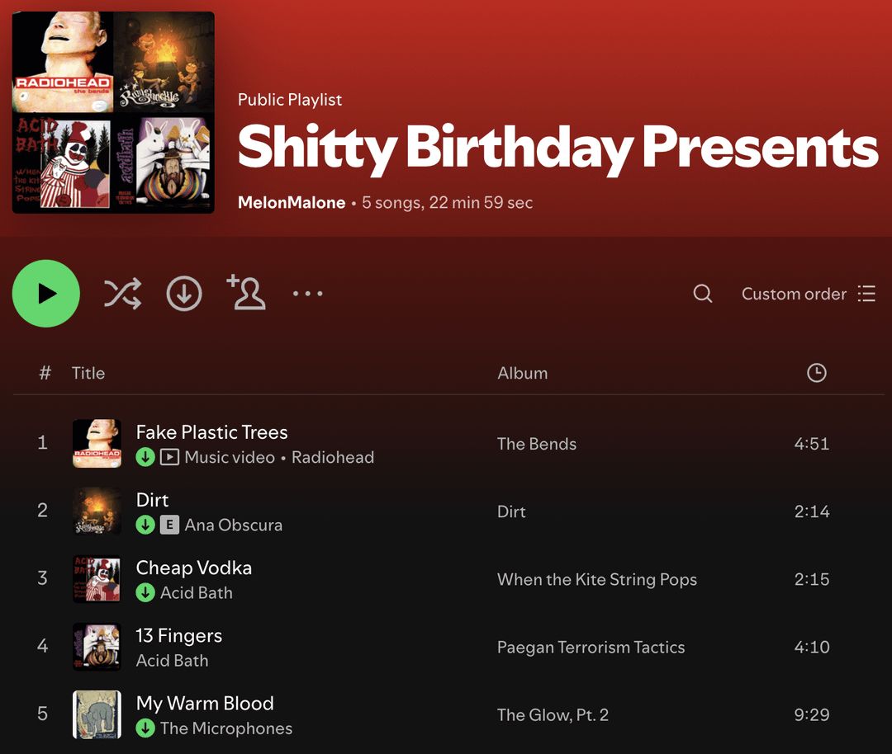Open Paegan Terrorism Tactics album link
The height and width of the screenshot is (754, 892).
(591, 648)
